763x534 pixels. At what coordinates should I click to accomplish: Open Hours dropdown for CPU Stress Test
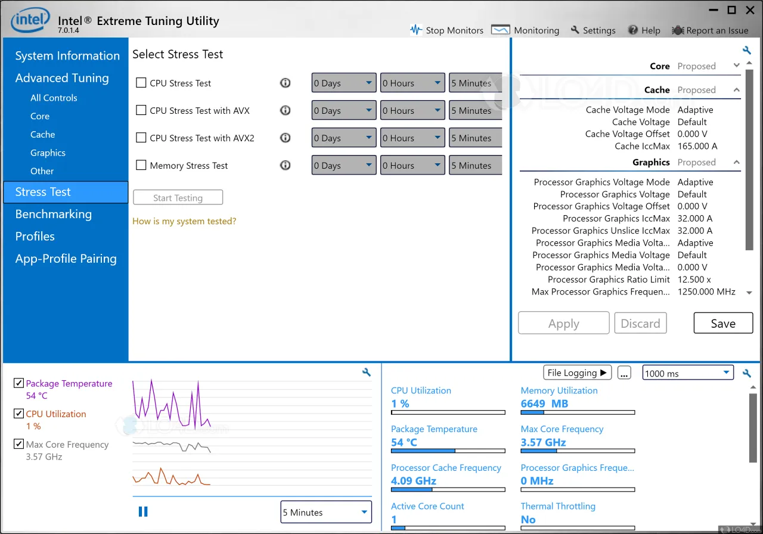tap(412, 83)
